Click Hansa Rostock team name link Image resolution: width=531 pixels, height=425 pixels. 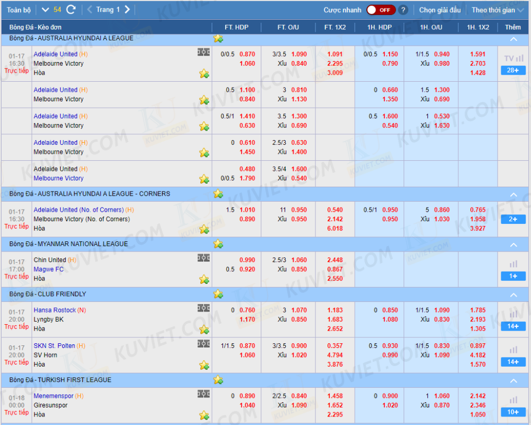(55, 310)
